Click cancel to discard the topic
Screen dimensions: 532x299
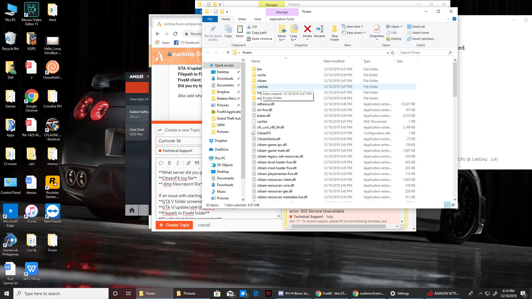coord(204,225)
